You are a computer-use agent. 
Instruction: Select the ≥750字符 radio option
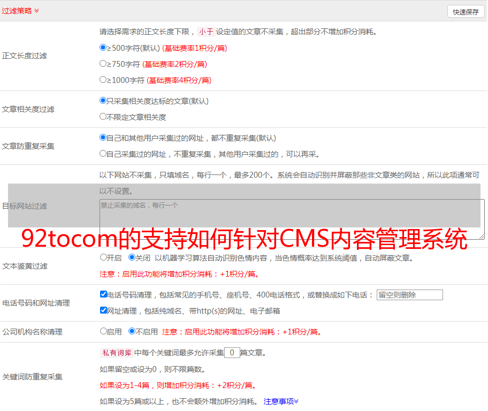[103, 64]
